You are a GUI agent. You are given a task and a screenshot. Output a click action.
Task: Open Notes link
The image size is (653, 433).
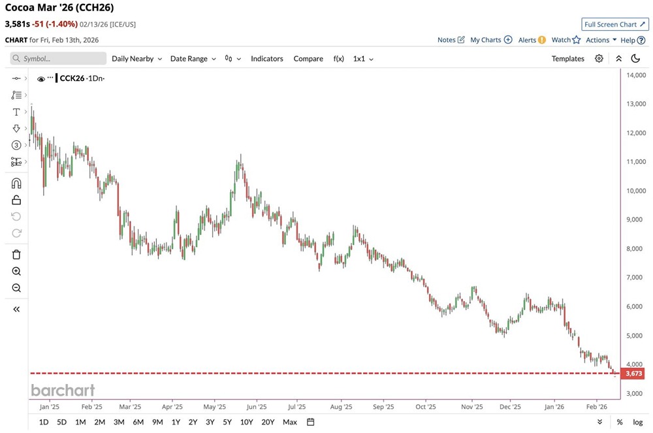tap(451, 40)
